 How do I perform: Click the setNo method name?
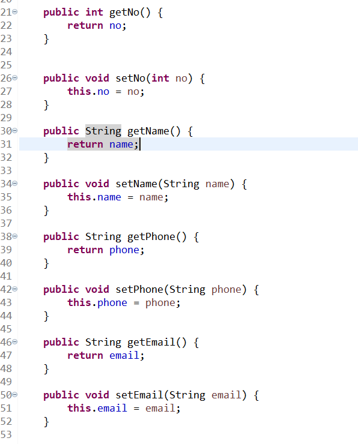(130, 79)
